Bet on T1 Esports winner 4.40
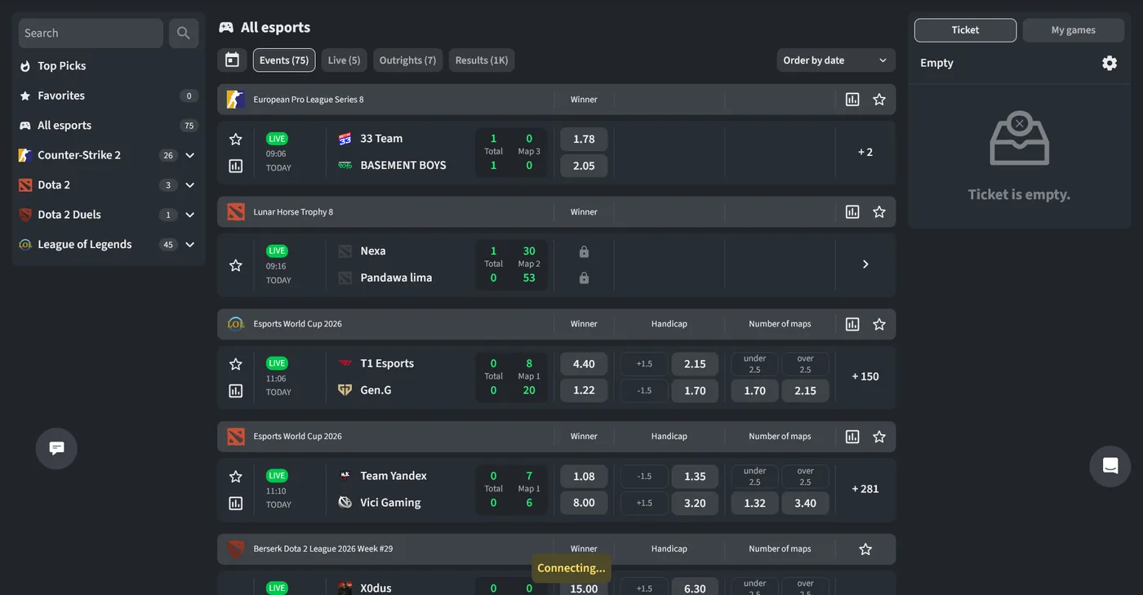Screen dimensions: 1143x595 pos(584,364)
